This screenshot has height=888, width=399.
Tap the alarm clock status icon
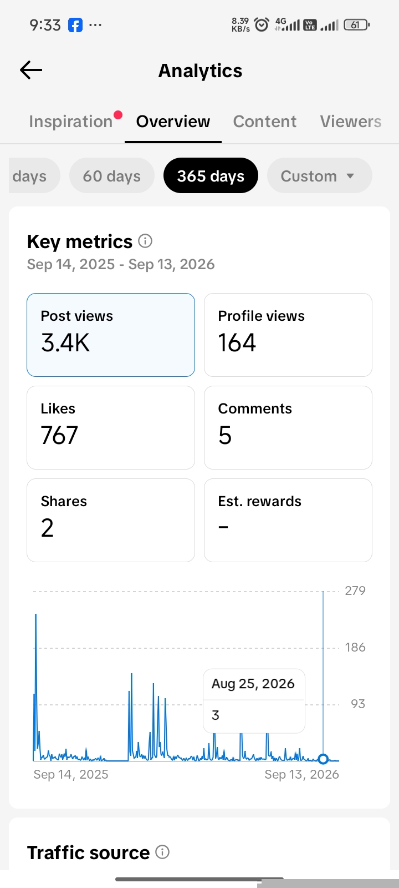[261, 24]
